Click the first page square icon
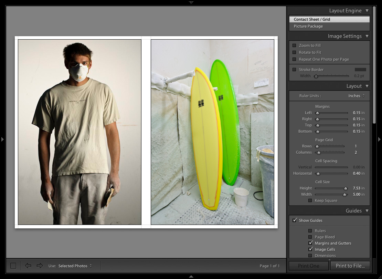382x279 pixels. coord(13,266)
